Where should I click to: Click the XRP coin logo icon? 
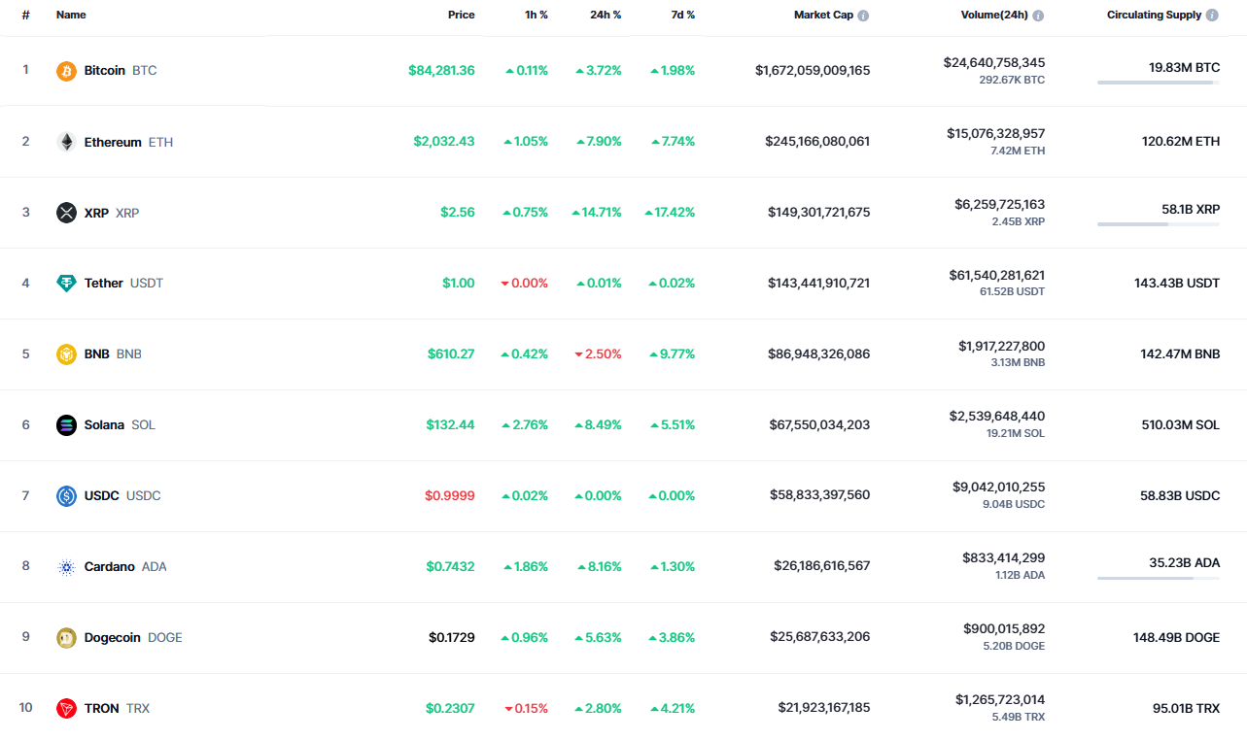[x=66, y=213]
